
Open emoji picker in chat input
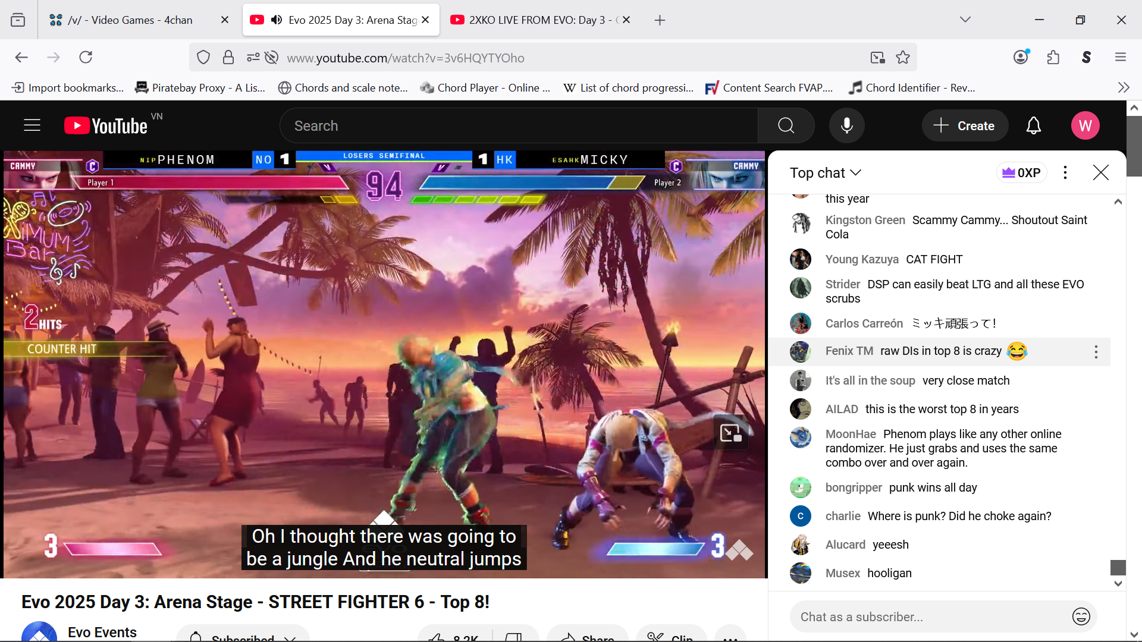[x=1081, y=617]
